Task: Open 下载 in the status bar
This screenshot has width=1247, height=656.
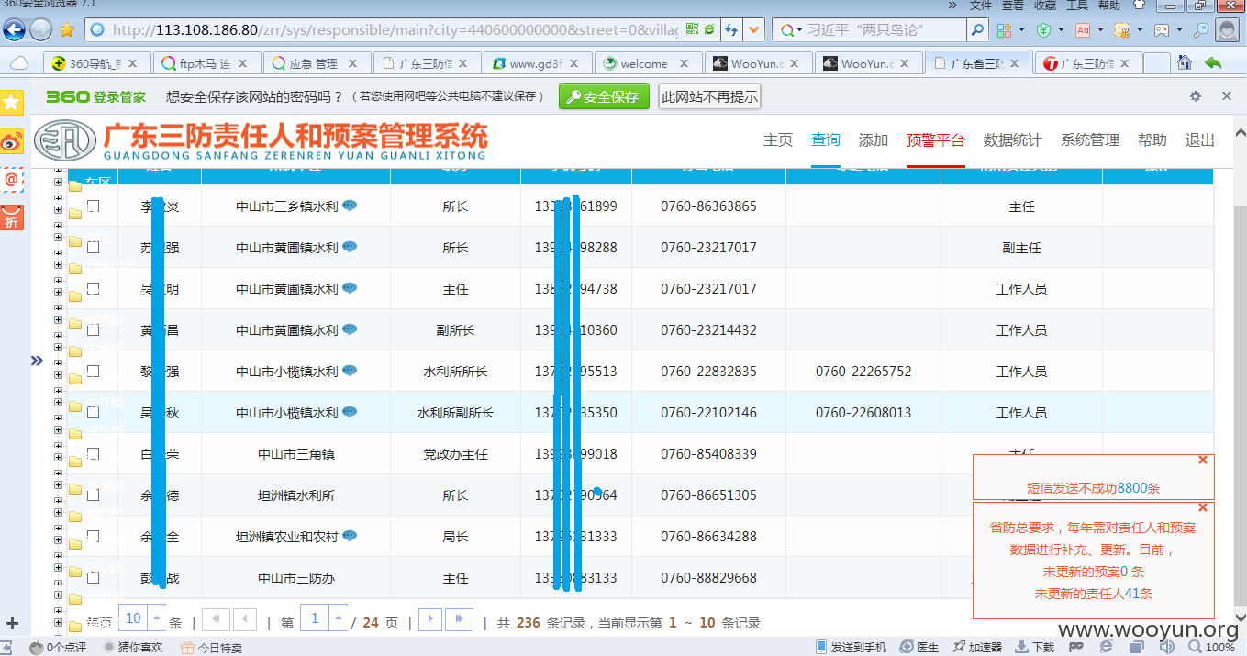Action: point(1036,647)
